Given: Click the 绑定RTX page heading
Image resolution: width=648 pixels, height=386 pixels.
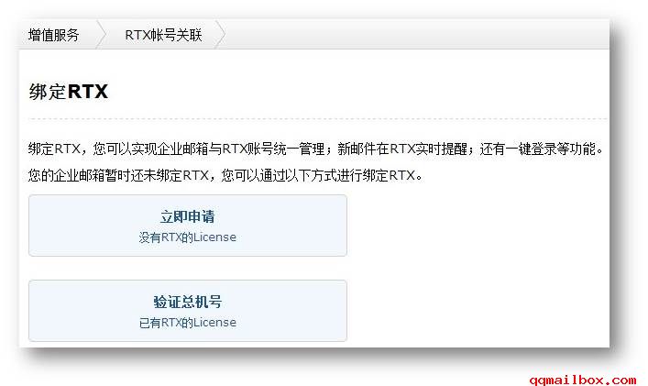Looking at the screenshot, I should coord(68,92).
